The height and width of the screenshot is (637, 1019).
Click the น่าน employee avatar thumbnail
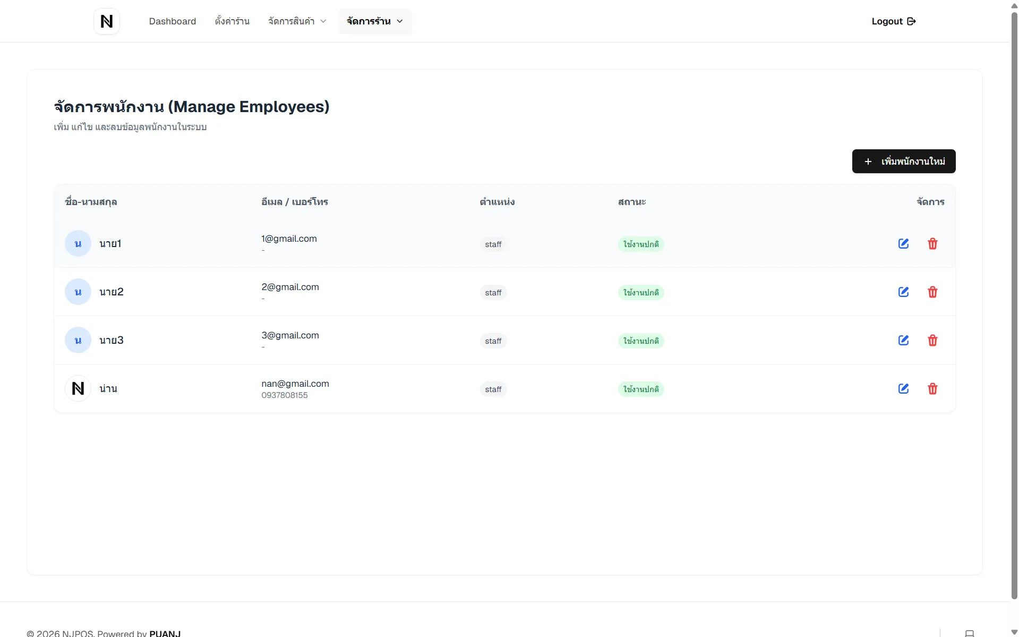(78, 388)
